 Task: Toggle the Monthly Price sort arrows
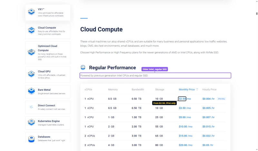[x=197, y=90]
